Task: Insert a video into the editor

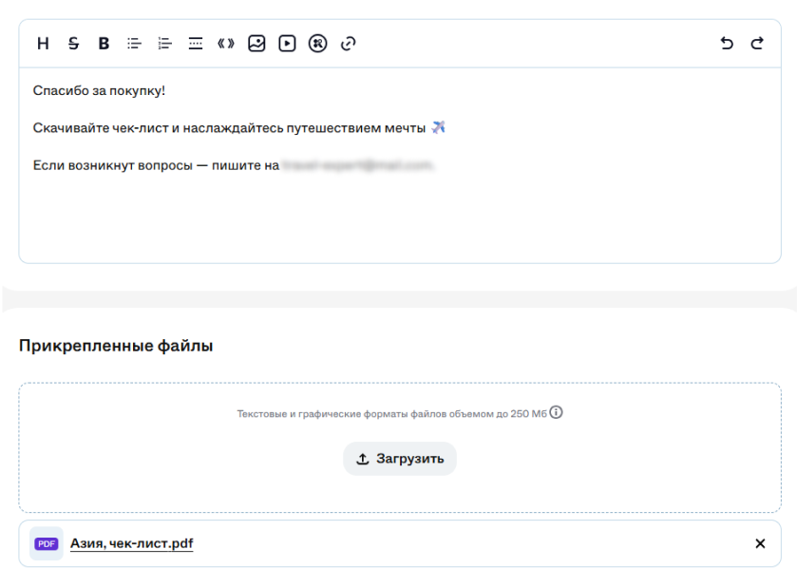Action: [x=287, y=44]
